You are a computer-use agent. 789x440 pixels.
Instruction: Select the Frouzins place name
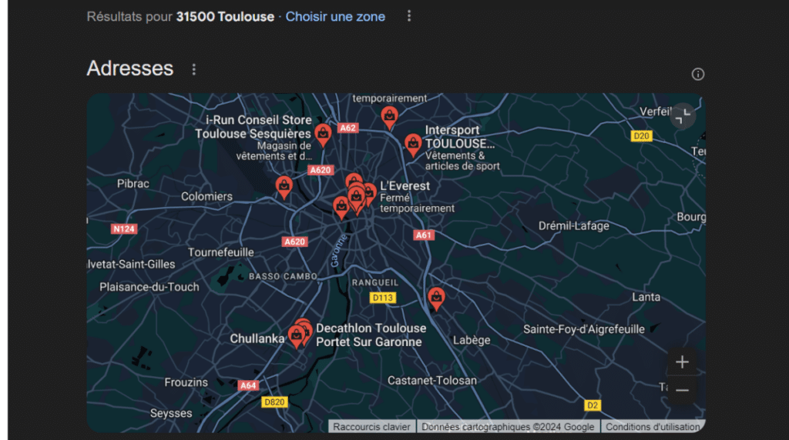click(x=186, y=383)
